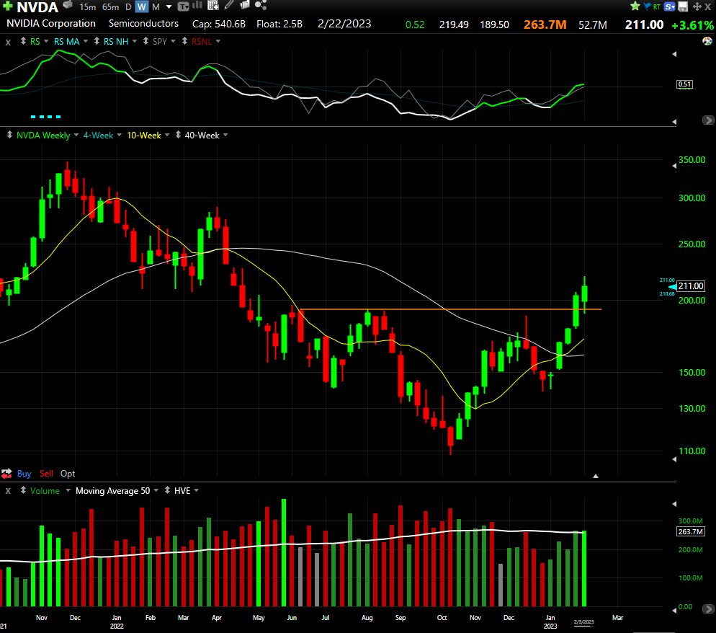Open the text template T icon

183,6
